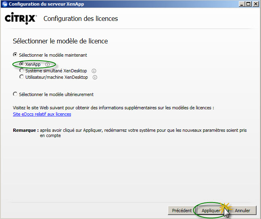Minimize the XenApp configuration window
This screenshot has height=219, width=261.
pyautogui.click(x=242, y=4)
